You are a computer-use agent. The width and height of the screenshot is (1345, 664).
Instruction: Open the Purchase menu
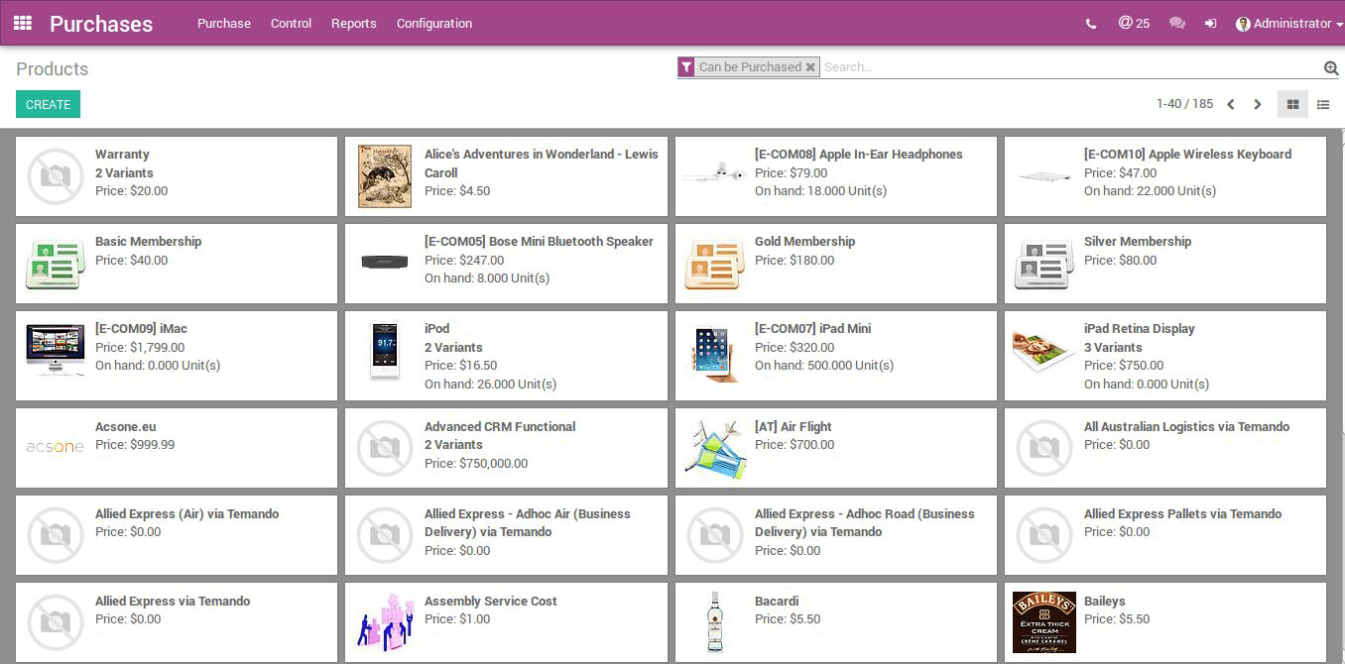click(224, 24)
